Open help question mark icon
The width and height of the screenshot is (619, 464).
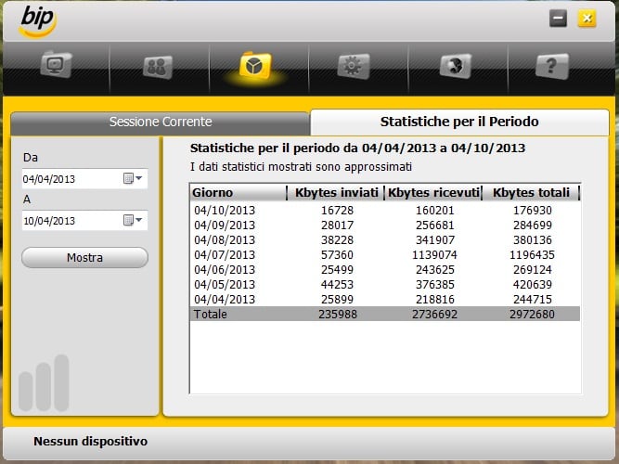point(551,66)
